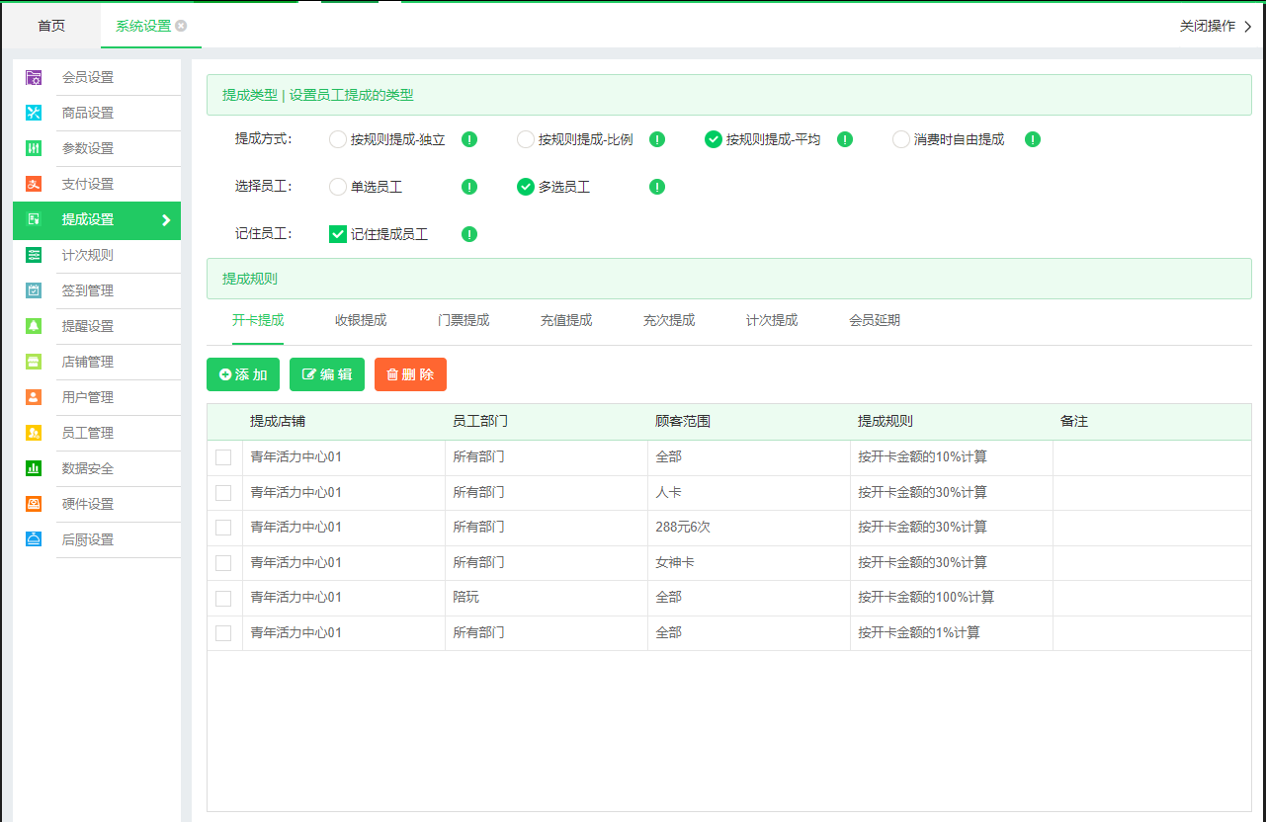This screenshot has height=822, width=1266.
Task: Open the 计次提成 tab
Action: click(772, 320)
